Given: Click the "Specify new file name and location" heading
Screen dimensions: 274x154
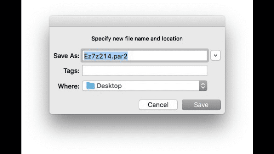Looking at the screenshot, I should coord(137,39).
